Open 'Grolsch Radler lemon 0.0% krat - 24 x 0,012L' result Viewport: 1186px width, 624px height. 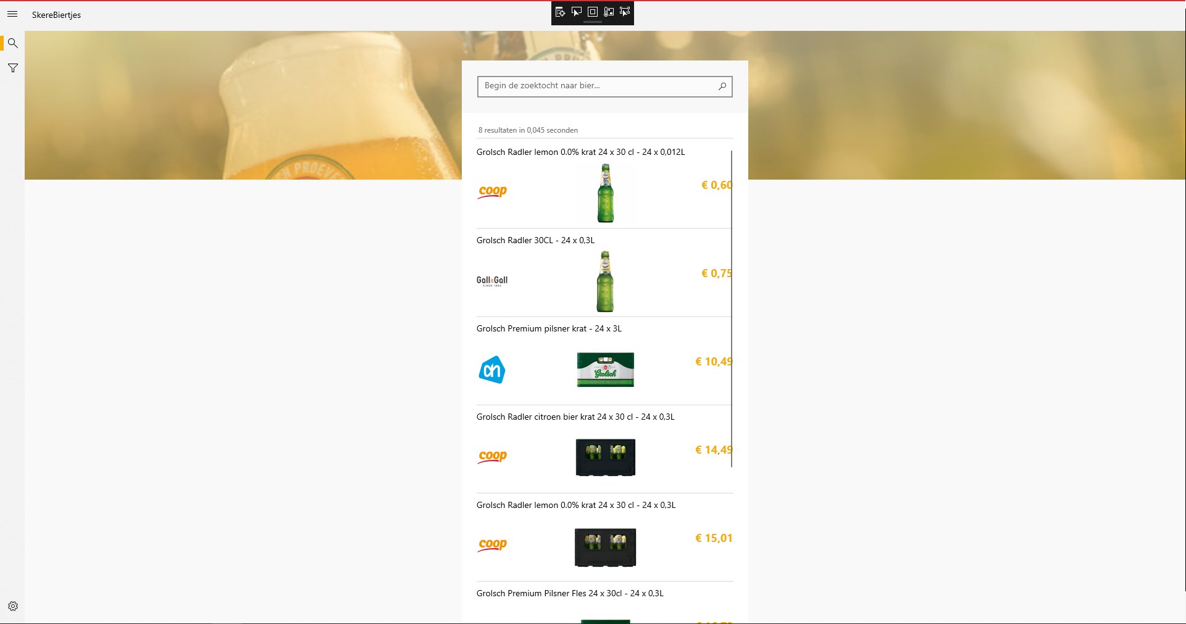click(x=605, y=185)
